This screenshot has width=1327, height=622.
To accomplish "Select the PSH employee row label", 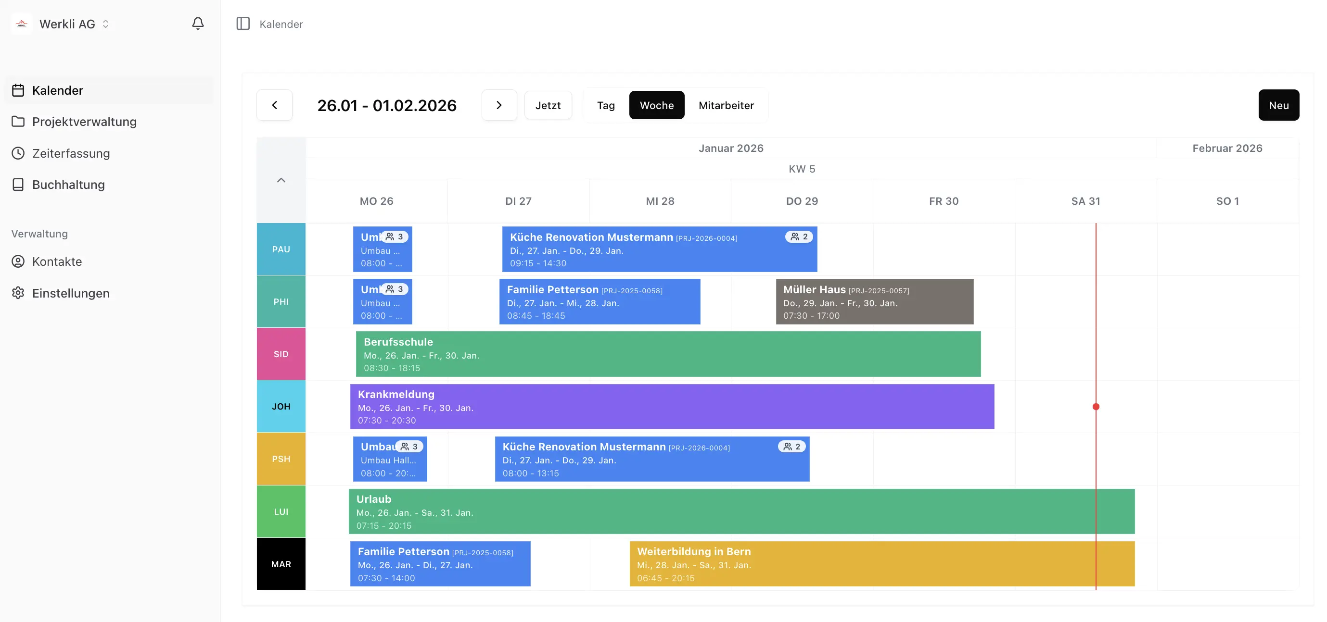I will pyautogui.click(x=281, y=460).
